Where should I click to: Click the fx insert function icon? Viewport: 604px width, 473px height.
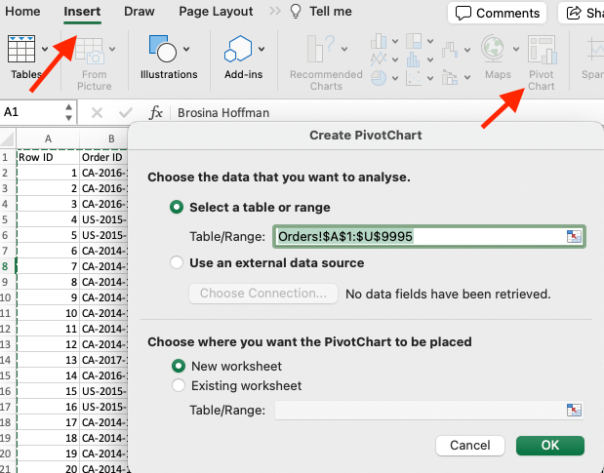(x=155, y=112)
